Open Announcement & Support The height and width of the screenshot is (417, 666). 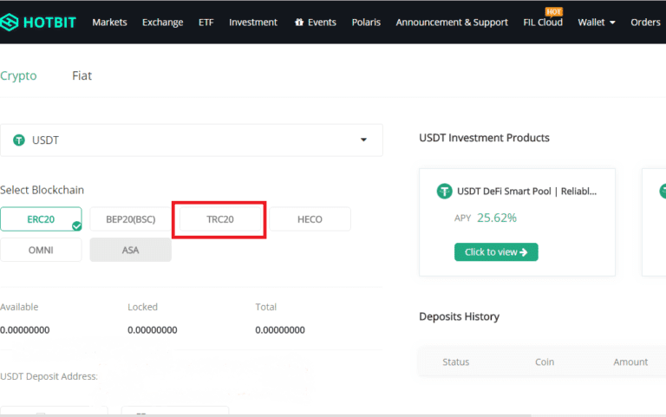[x=452, y=22]
